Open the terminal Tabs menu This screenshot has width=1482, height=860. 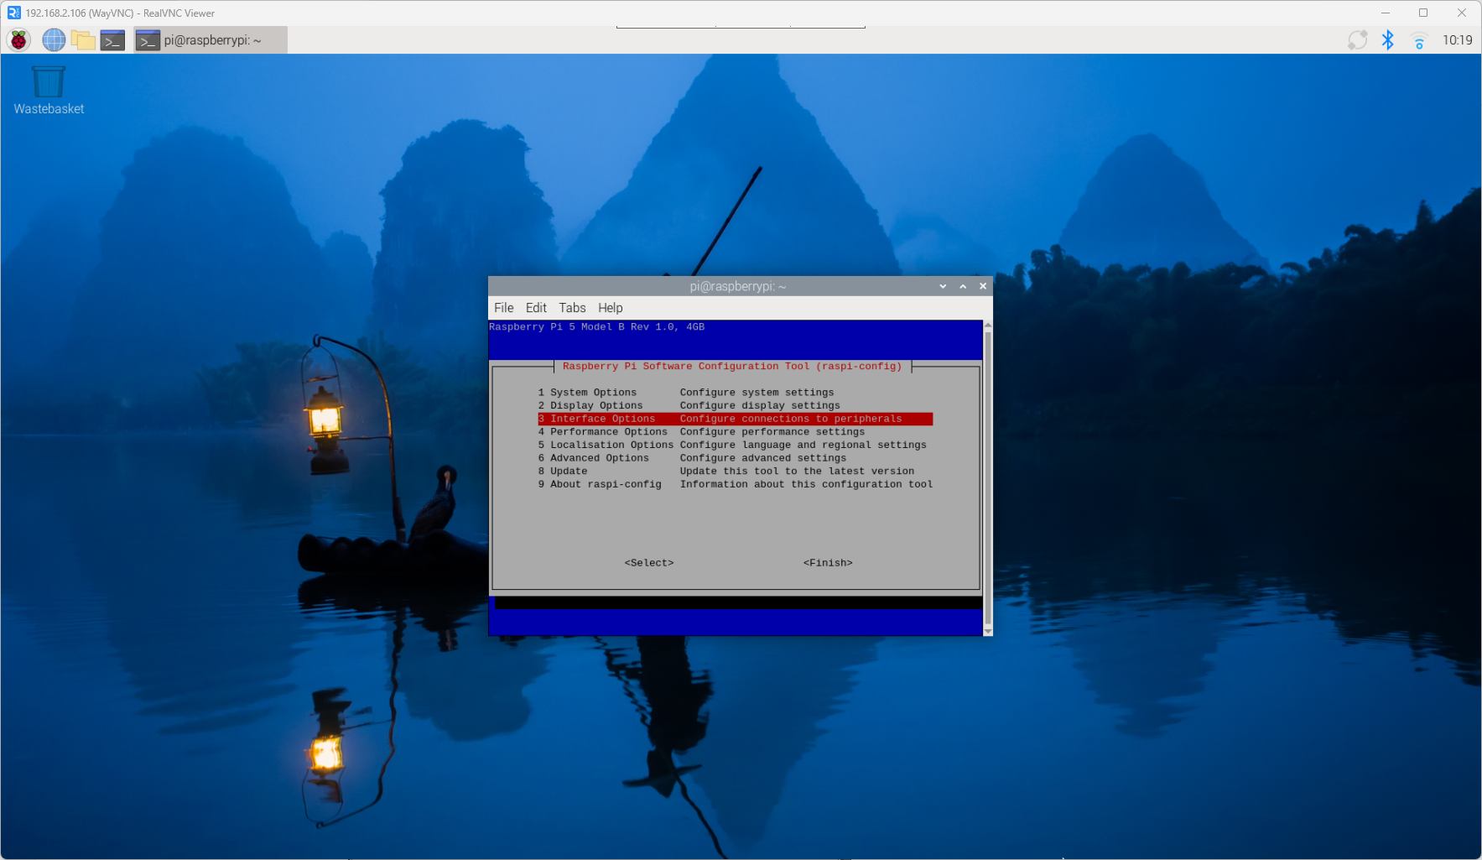click(x=572, y=307)
